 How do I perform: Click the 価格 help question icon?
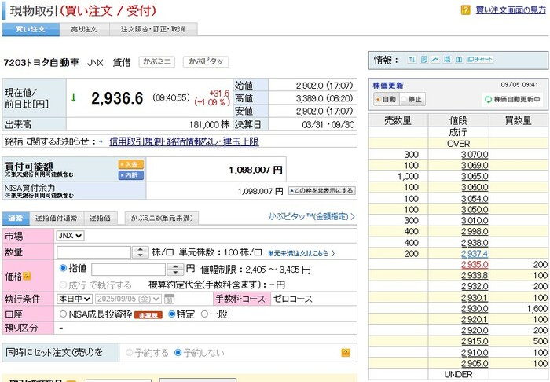coord(27,277)
